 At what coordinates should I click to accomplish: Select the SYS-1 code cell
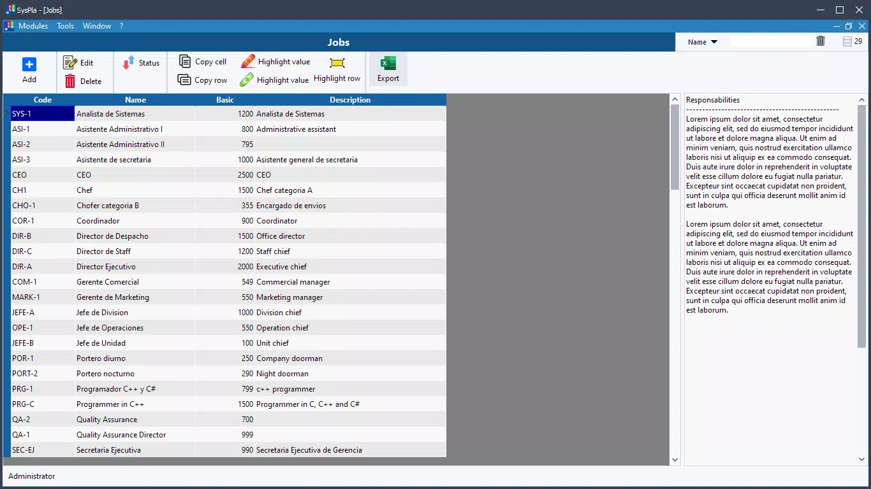[x=43, y=114]
